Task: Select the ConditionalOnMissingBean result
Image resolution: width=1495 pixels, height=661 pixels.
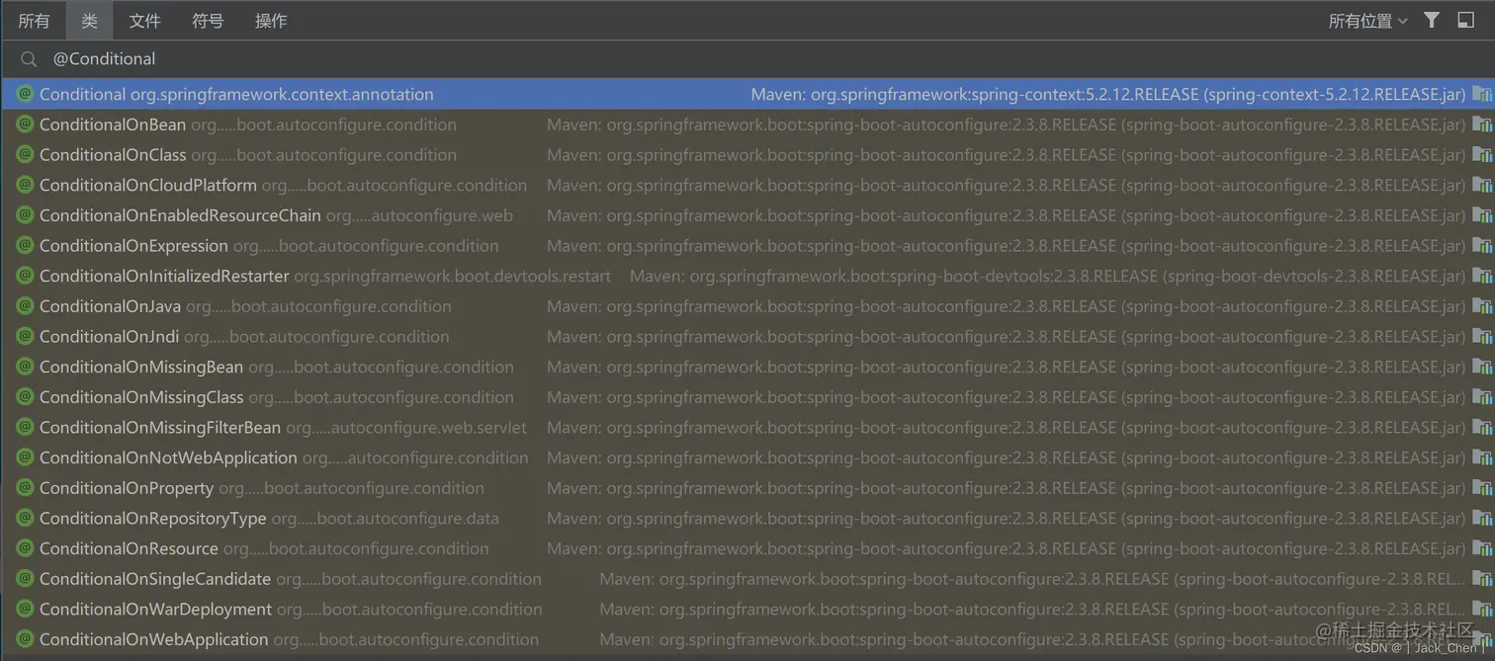Action: click(747, 367)
